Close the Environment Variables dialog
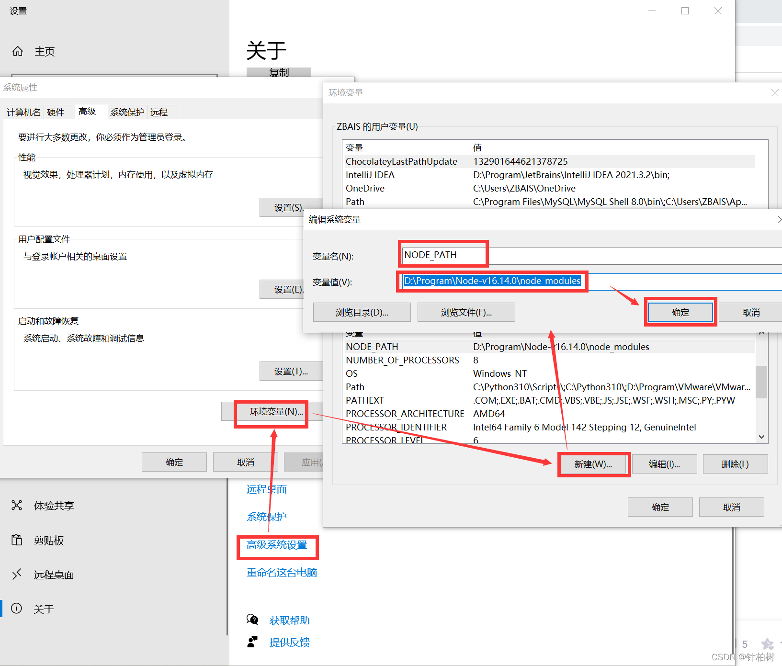 coord(774,92)
